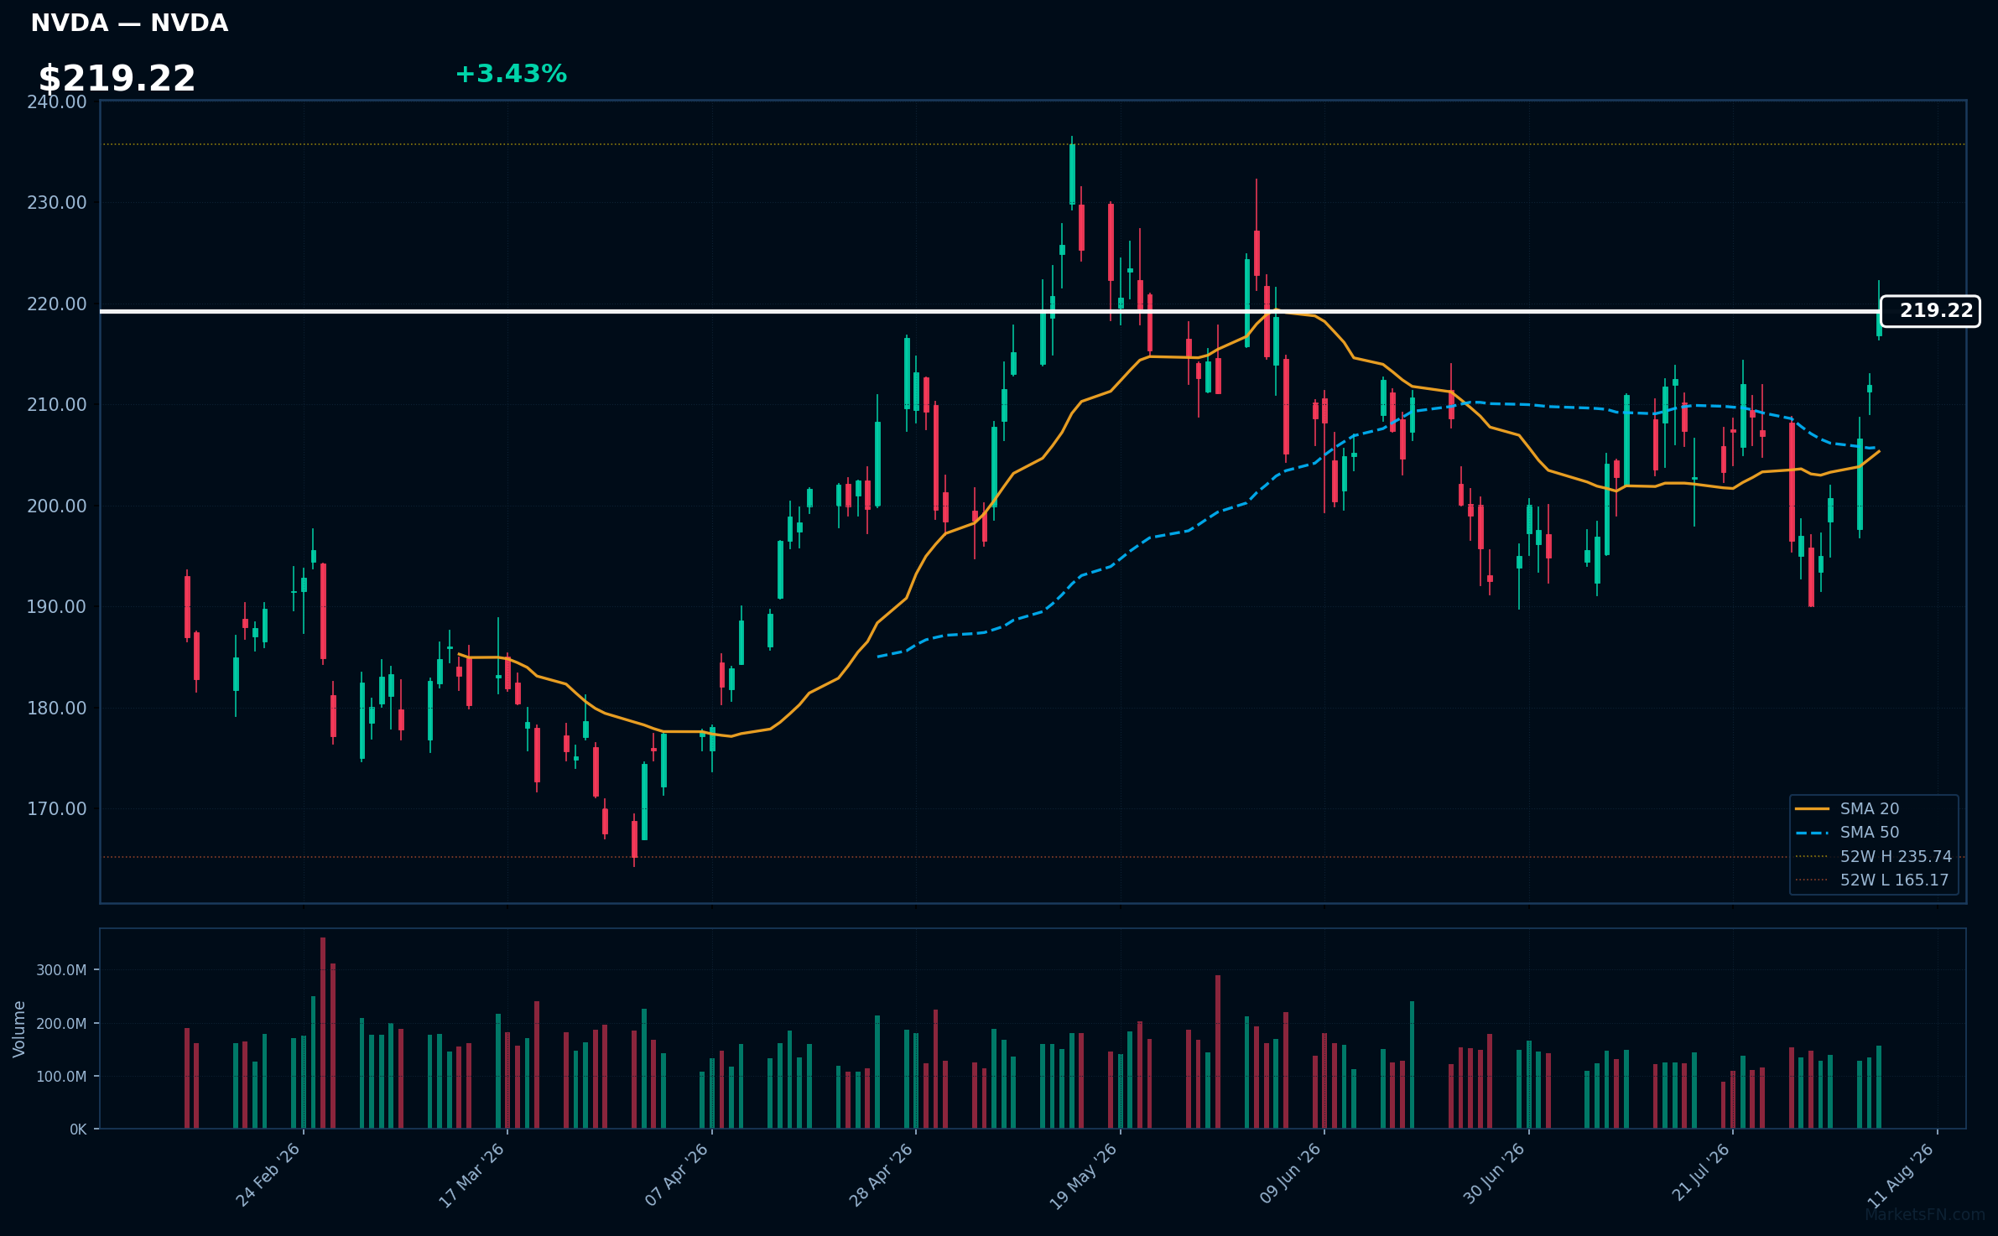Click the 28 Apr '26 date label
Image resolution: width=1998 pixels, height=1236 pixels.
(x=880, y=1176)
